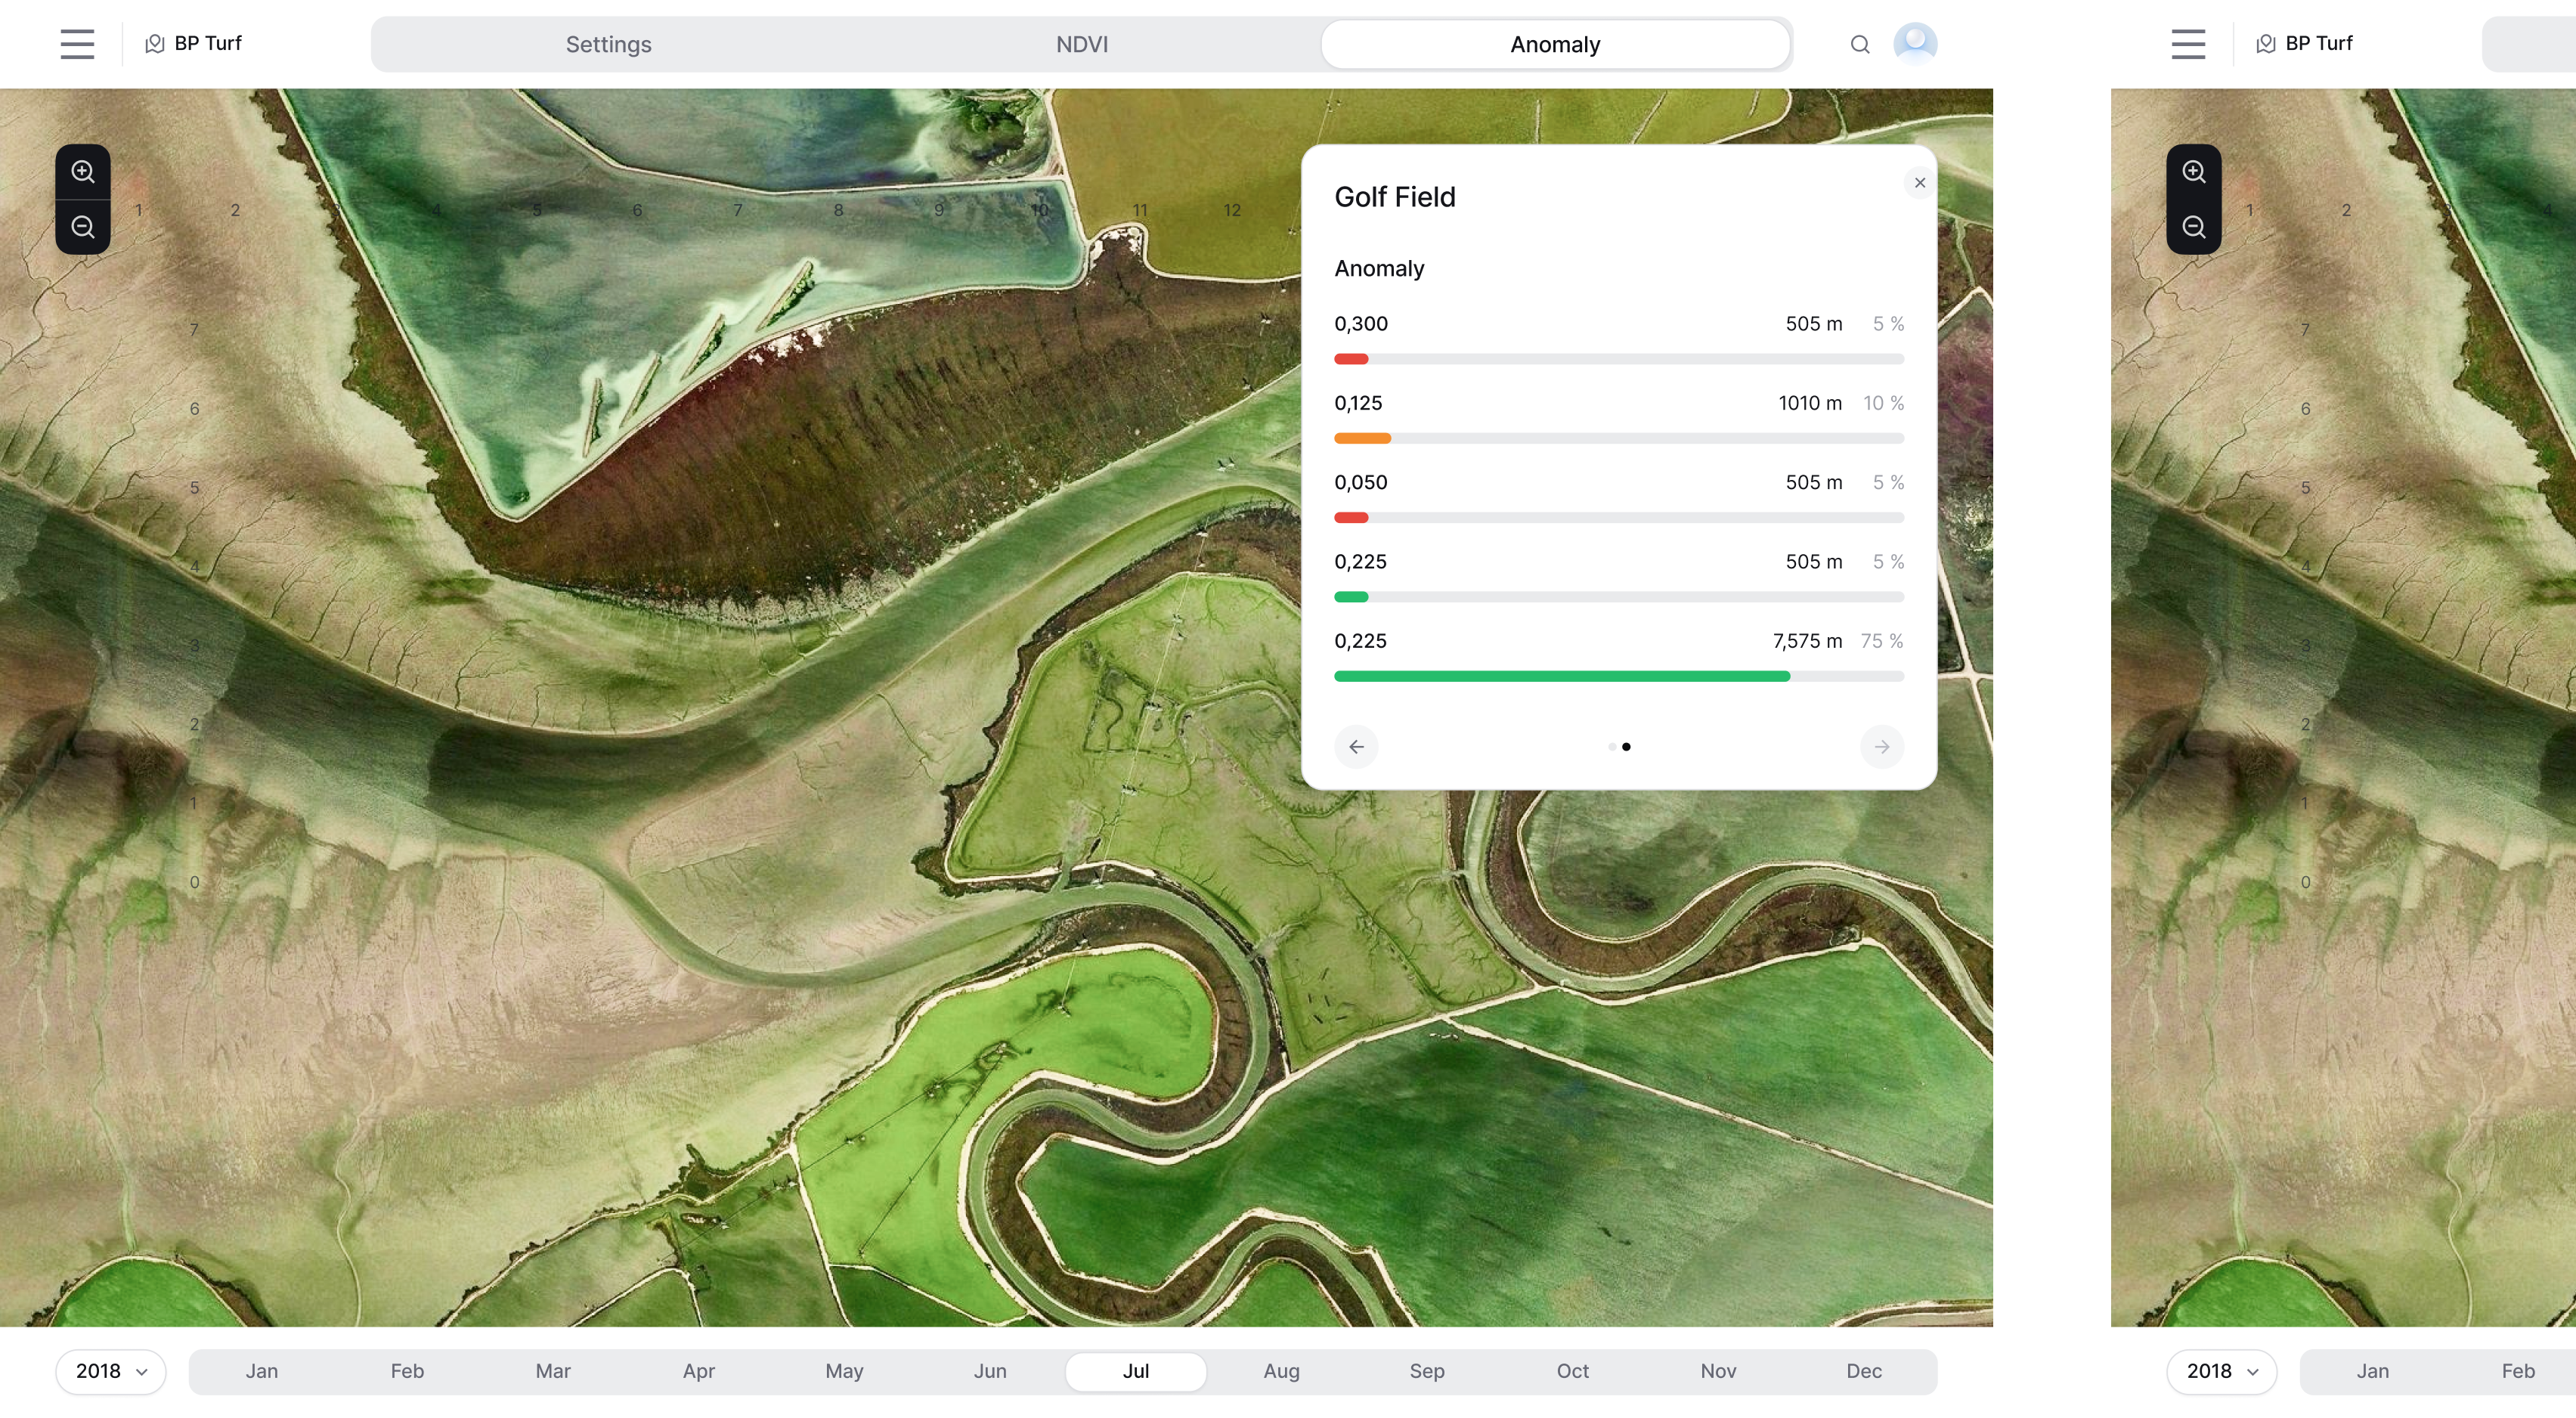This screenshot has height=1418, width=2576.
Task: Zoom in on the left map
Action: click(x=83, y=172)
